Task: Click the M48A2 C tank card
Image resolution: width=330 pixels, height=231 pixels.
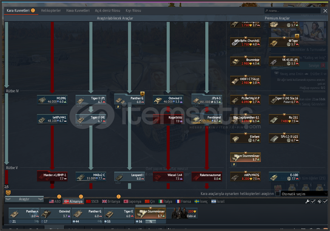Action: [x=91, y=176]
